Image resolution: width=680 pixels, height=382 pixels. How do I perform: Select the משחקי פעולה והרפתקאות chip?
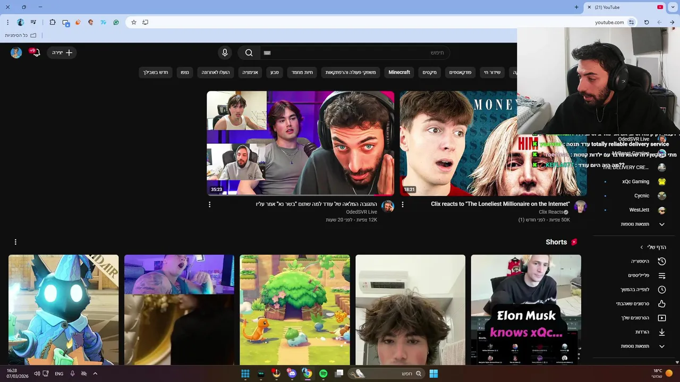[351, 72]
